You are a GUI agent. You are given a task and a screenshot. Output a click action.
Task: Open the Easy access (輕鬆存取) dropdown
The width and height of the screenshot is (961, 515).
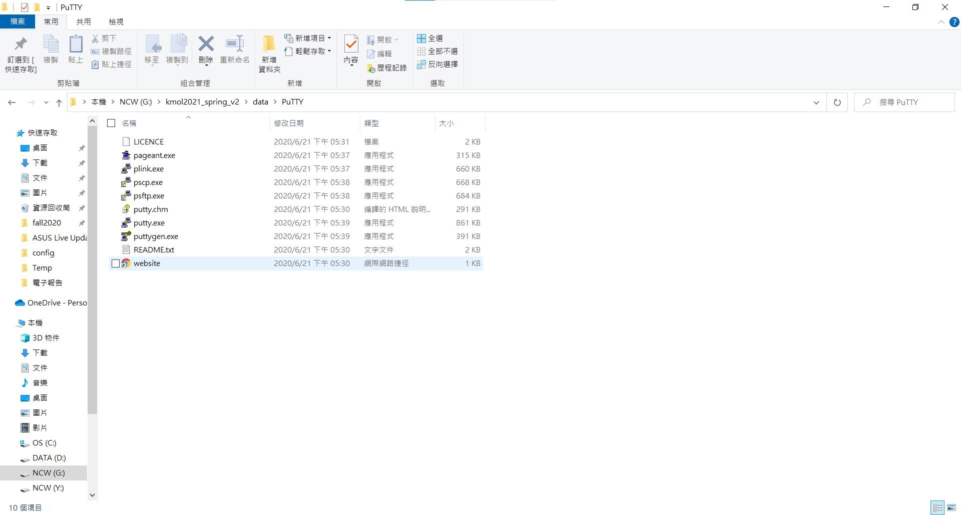(x=307, y=51)
